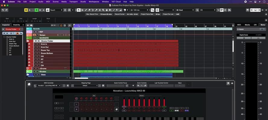Click MIDI Remote pop-out arrow icon
This screenshot has height=120, width=268.
(x=228, y=83)
